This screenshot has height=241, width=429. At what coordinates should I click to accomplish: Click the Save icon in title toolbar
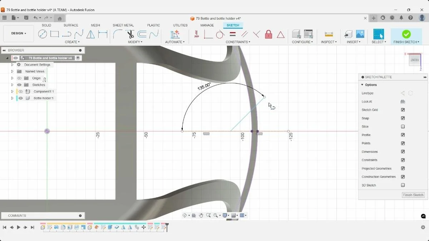tap(26, 18)
